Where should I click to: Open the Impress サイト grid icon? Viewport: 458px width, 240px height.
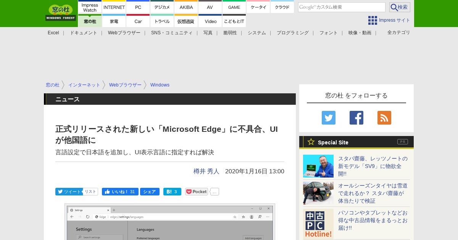click(x=373, y=20)
